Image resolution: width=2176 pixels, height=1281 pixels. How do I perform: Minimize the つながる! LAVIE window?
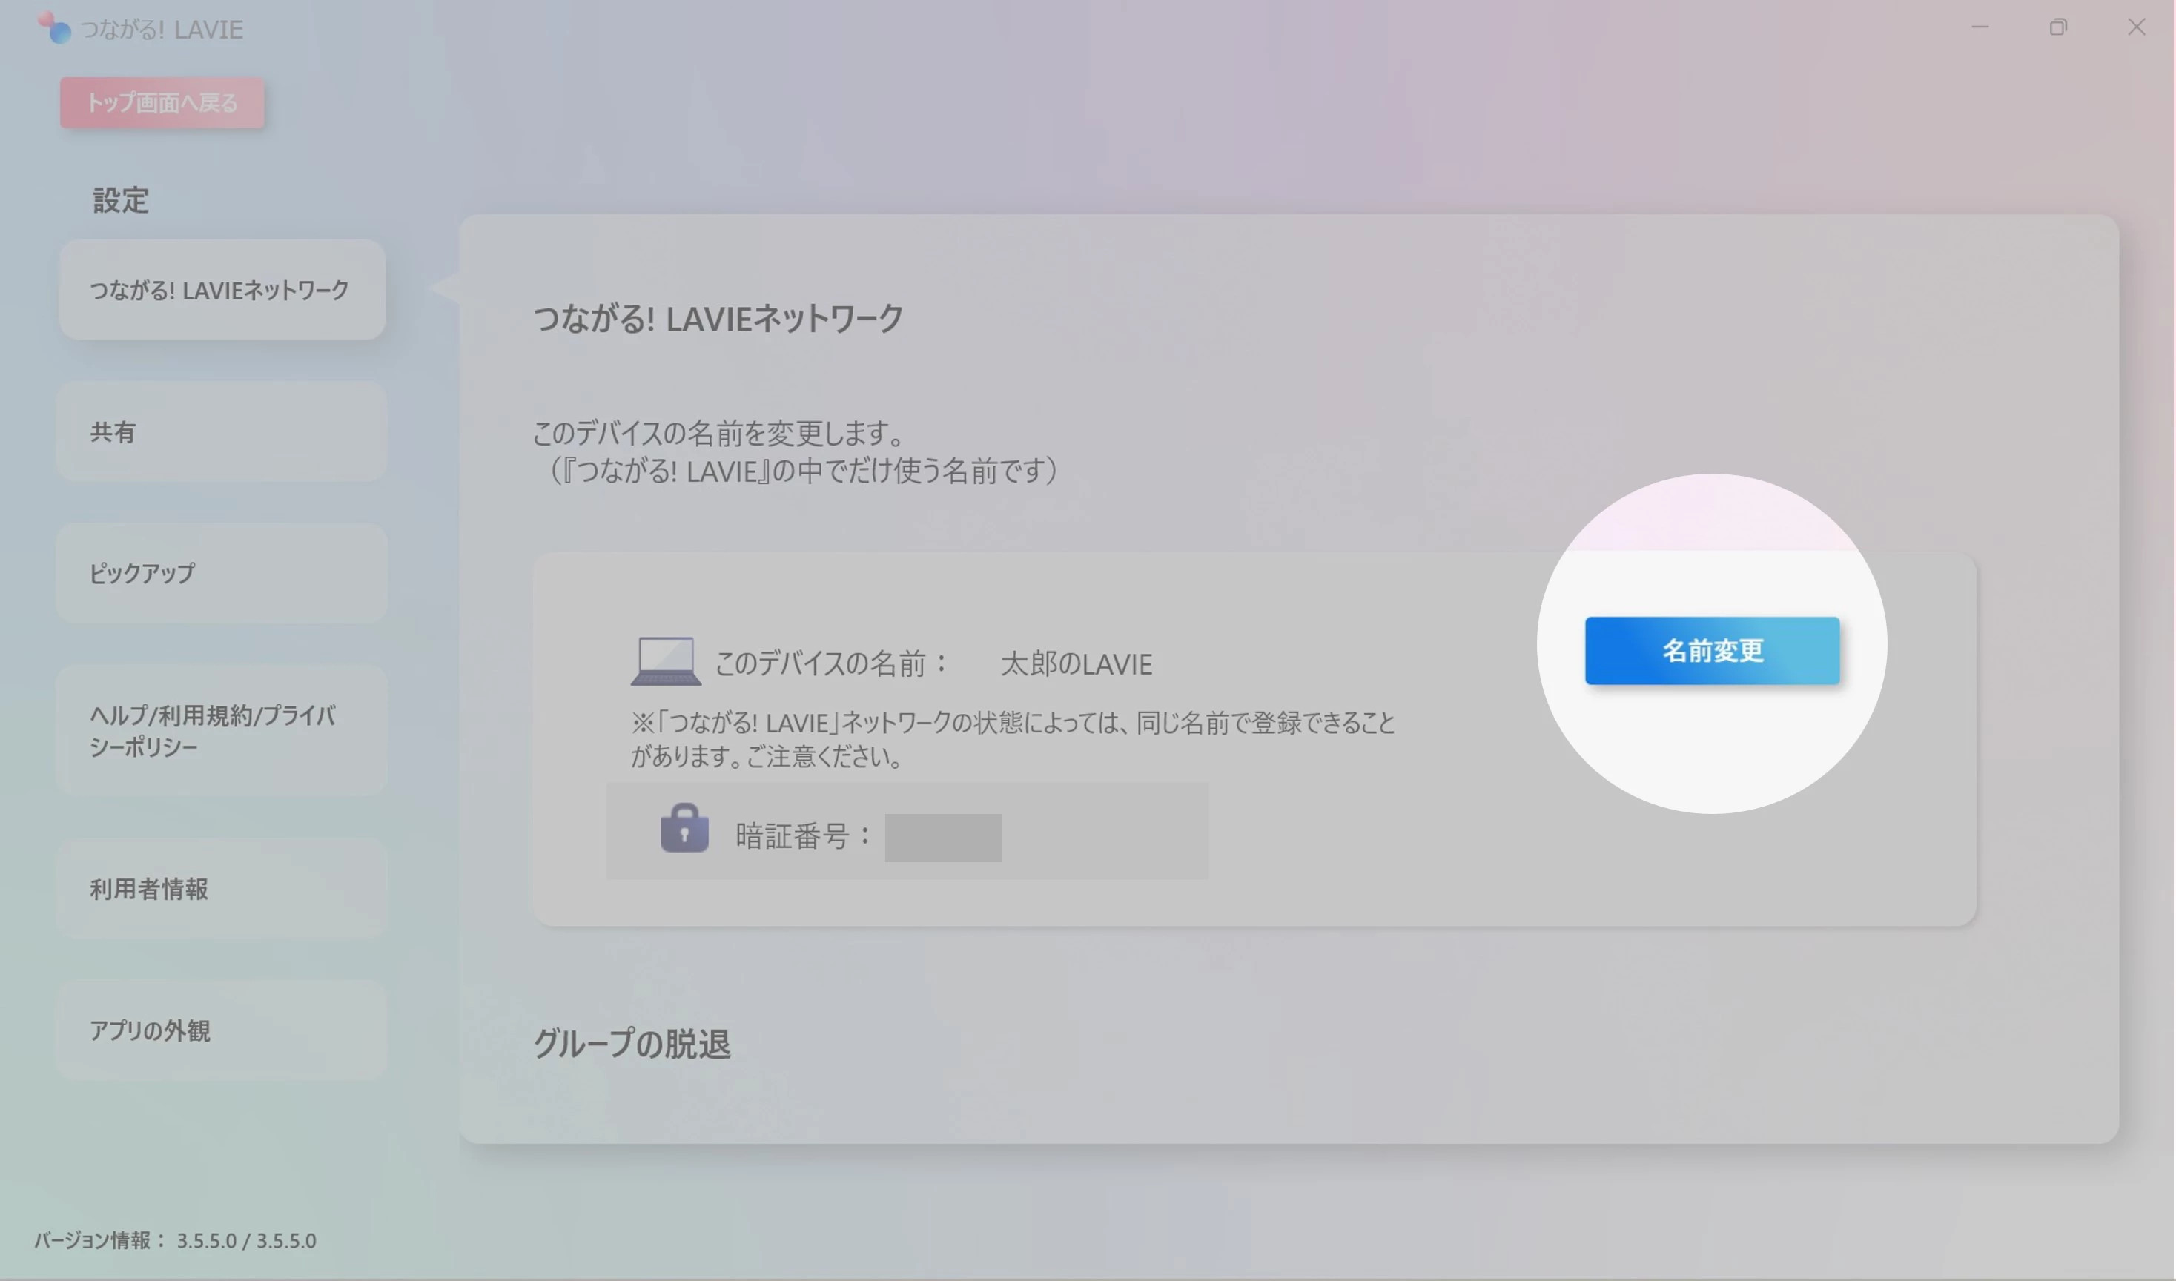point(1980,27)
